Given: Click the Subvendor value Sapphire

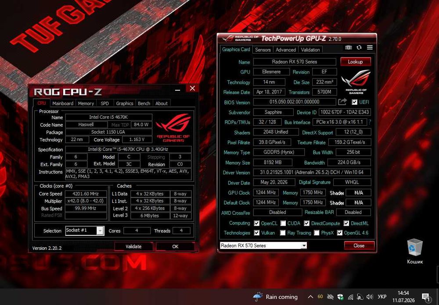Looking at the screenshot, I should tap(273, 112).
